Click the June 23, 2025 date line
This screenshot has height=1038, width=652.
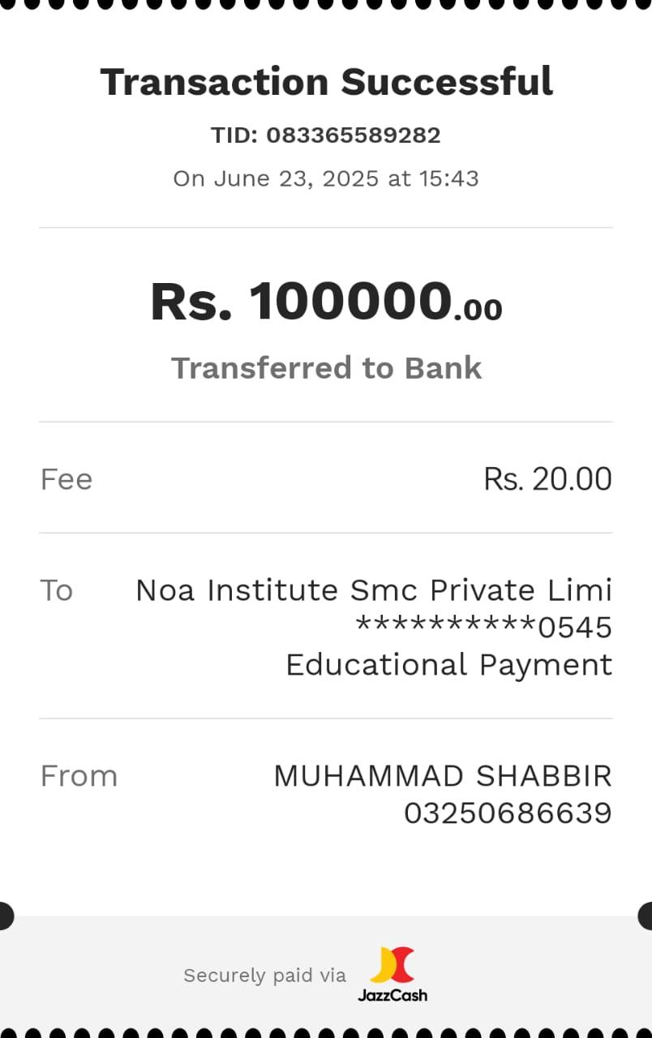[x=326, y=178]
